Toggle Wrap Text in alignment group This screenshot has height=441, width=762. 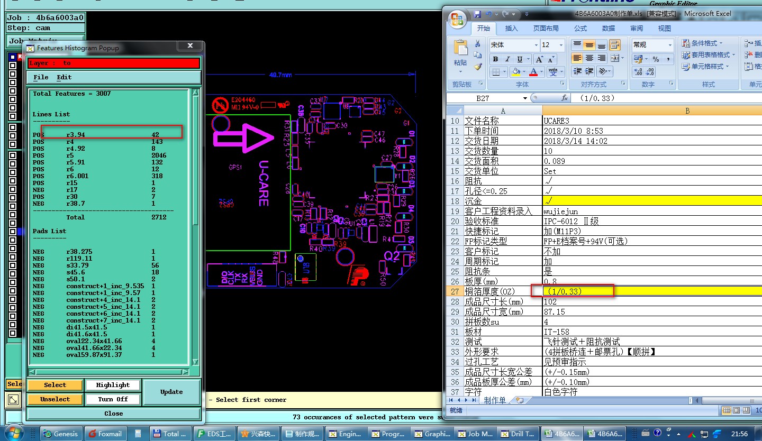pos(615,44)
